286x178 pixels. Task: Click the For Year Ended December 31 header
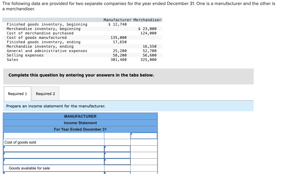[x=80, y=129]
